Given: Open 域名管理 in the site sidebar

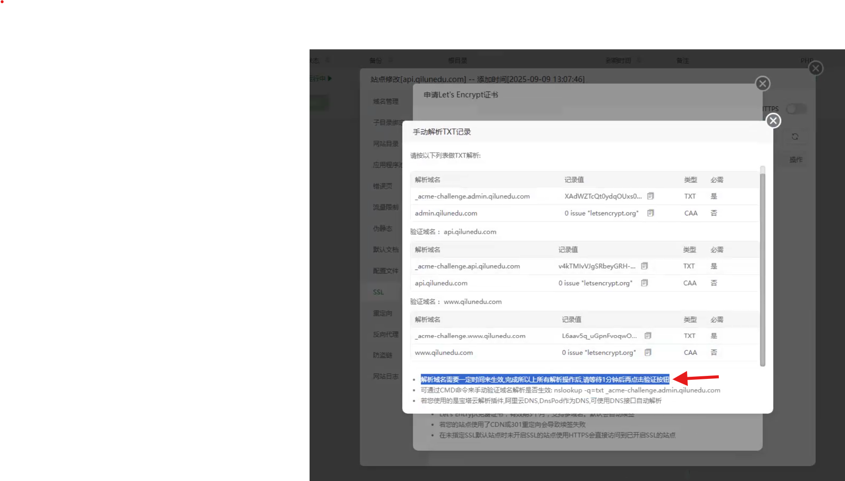Looking at the screenshot, I should click(x=386, y=101).
